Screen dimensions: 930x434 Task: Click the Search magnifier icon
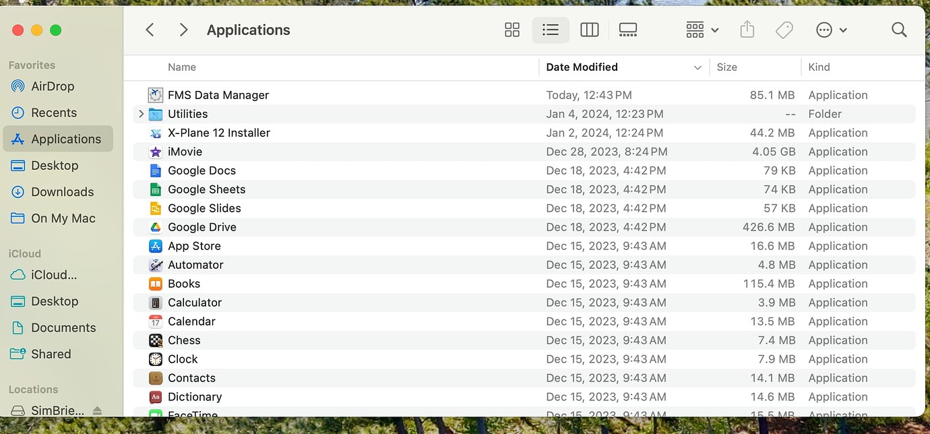tap(899, 30)
